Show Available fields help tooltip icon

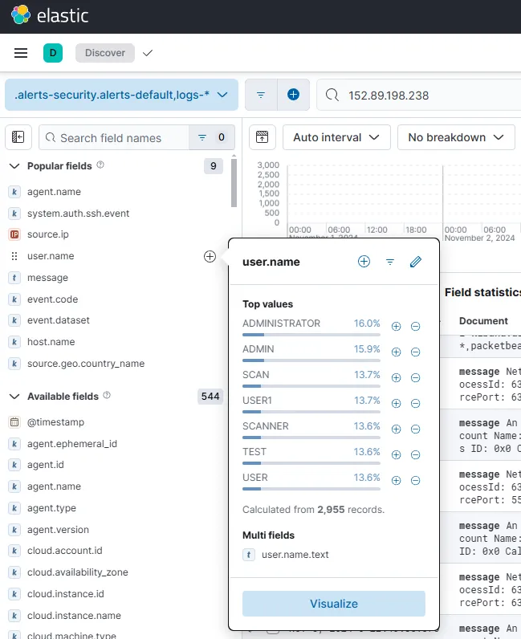click(x=107, y=395)
